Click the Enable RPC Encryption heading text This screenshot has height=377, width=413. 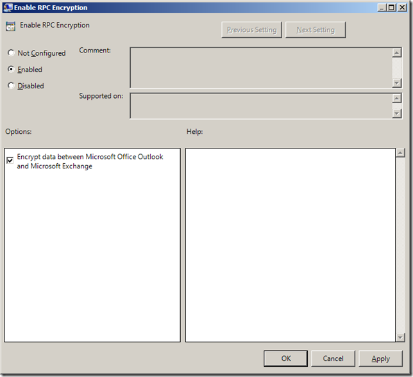point(55,25)
